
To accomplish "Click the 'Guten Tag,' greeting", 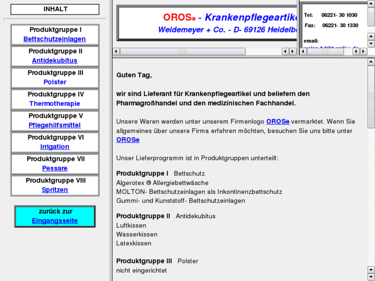I will click(x=134, y=75).
